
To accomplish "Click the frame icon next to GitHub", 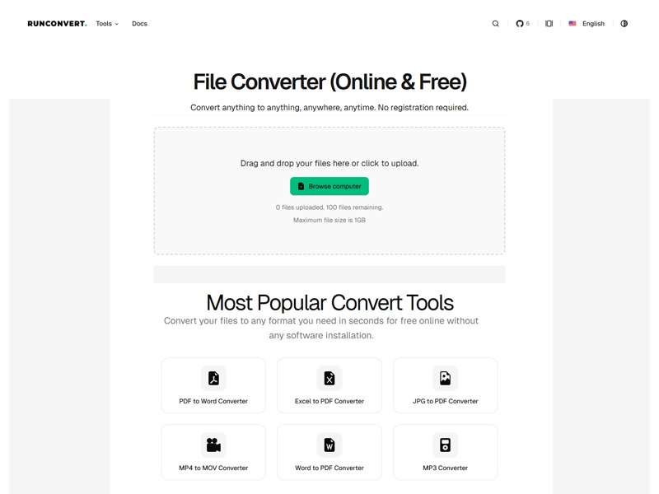I will [549, 23].
